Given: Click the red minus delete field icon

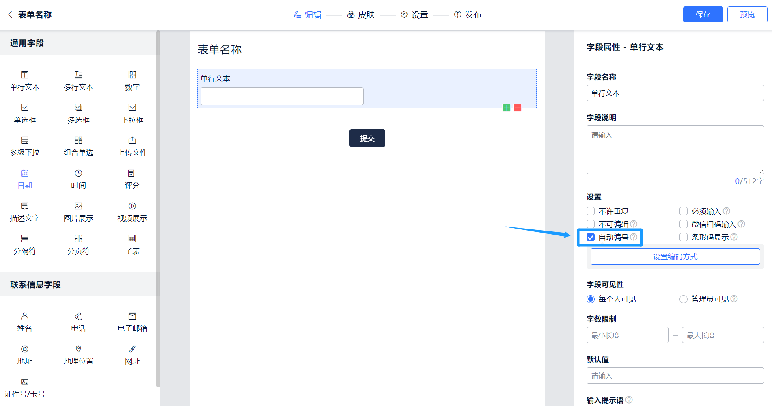Looking at the screenshot, I should 518,108.
